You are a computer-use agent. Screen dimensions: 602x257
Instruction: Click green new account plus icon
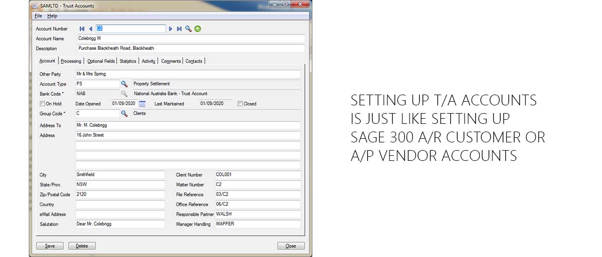pos(198,29)
